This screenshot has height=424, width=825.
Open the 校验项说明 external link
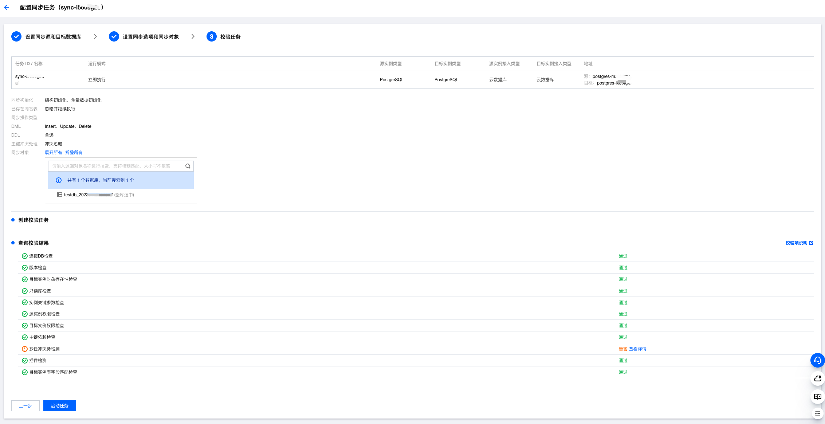point(799,243)
